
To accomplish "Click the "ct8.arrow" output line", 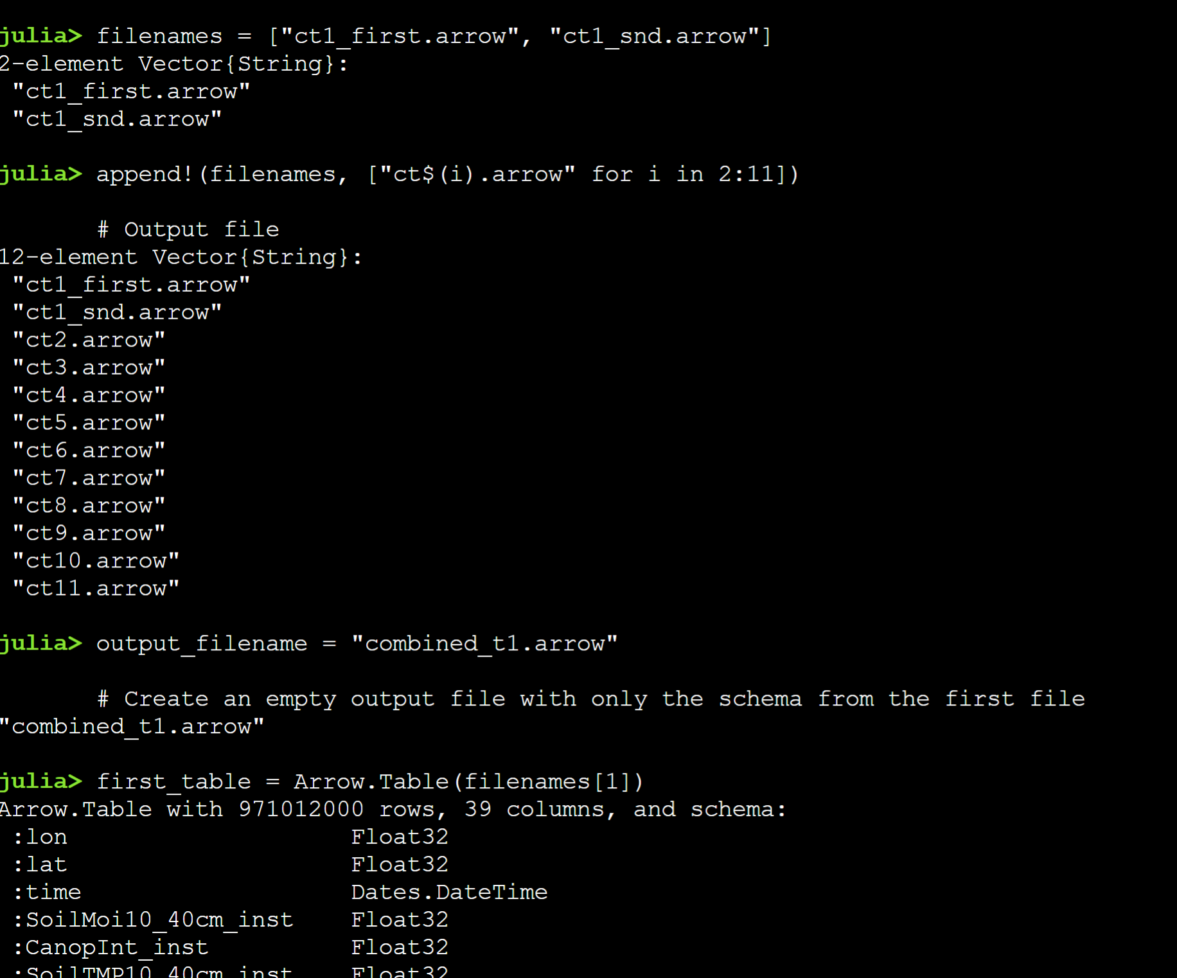I will [x=89, y=506].
